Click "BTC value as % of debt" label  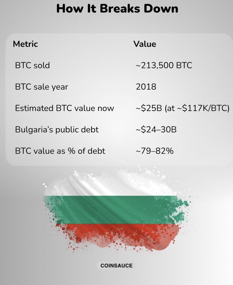[60, 151]
